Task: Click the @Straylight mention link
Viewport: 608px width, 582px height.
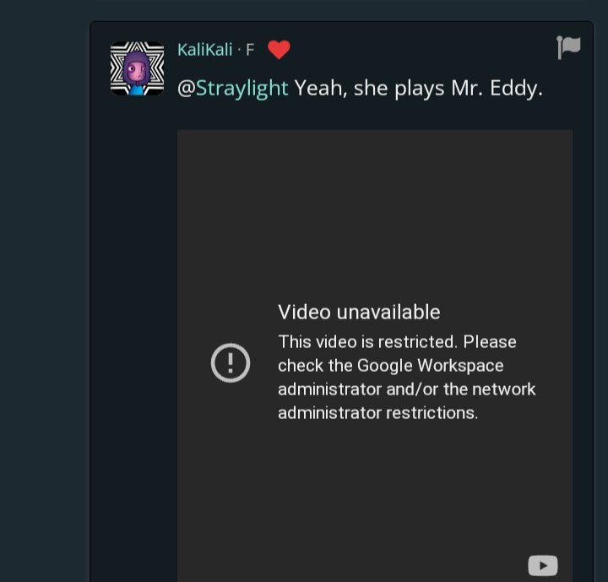Action: pyautogui.click(x=232, y=88)
